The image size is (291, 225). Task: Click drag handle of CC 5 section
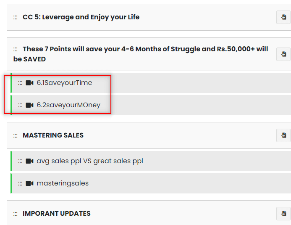pyautogui.click(x=15, y=17)
